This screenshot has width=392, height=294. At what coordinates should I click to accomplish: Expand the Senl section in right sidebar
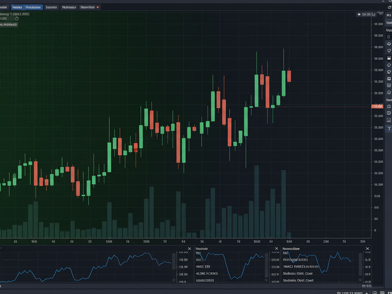pyautogui.click(x=389, y=100)
